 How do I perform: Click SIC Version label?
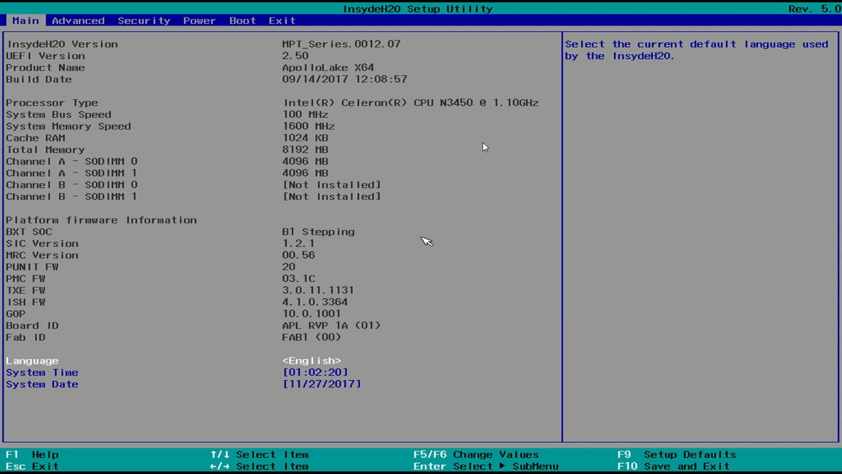coord(42,244)
